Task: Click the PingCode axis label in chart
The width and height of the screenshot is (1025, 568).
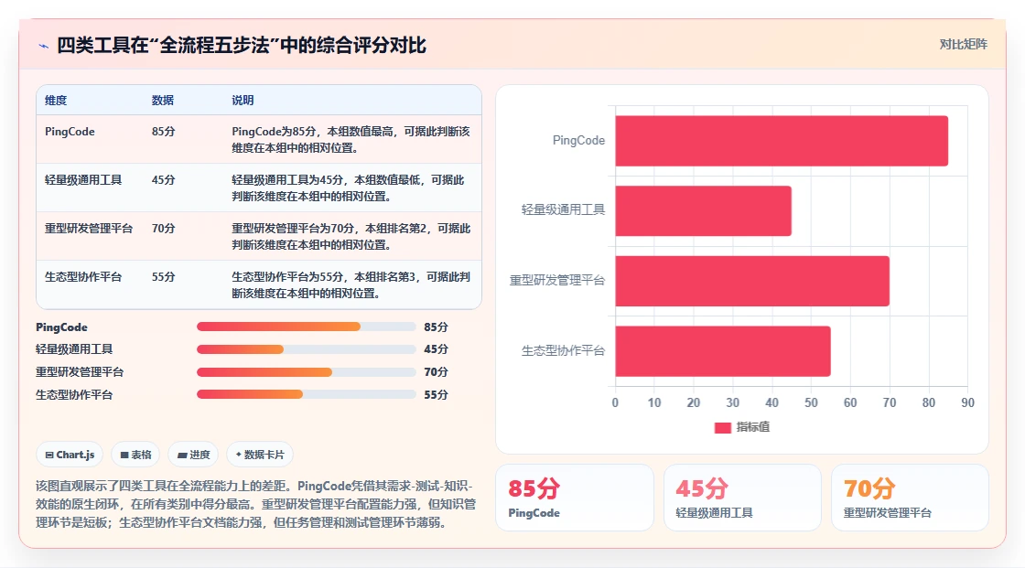Action: (x=578, y=141)
